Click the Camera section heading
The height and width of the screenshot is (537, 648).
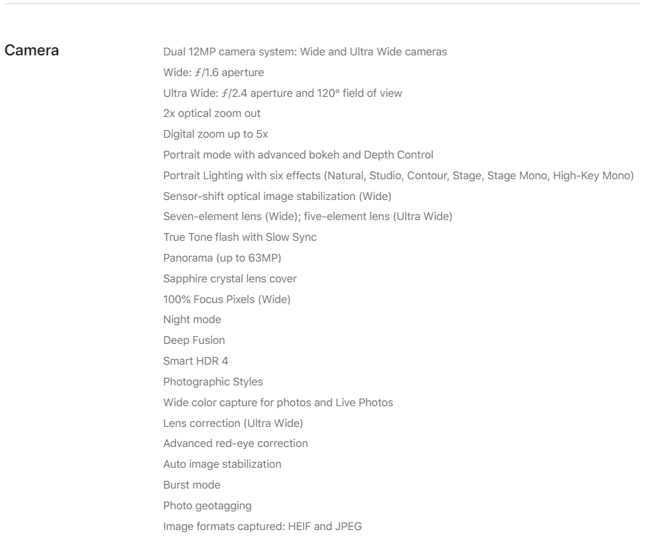click(x=31, y=51)
